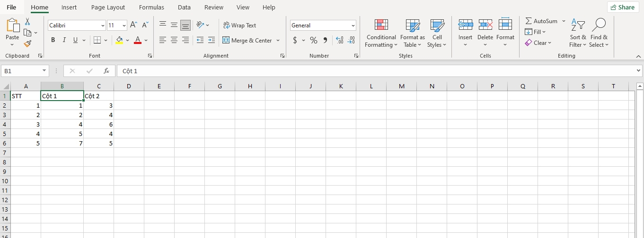This screenshot has width=644, height=238.
Task: Open the font size 11 combo box
Action: (117, 25)
